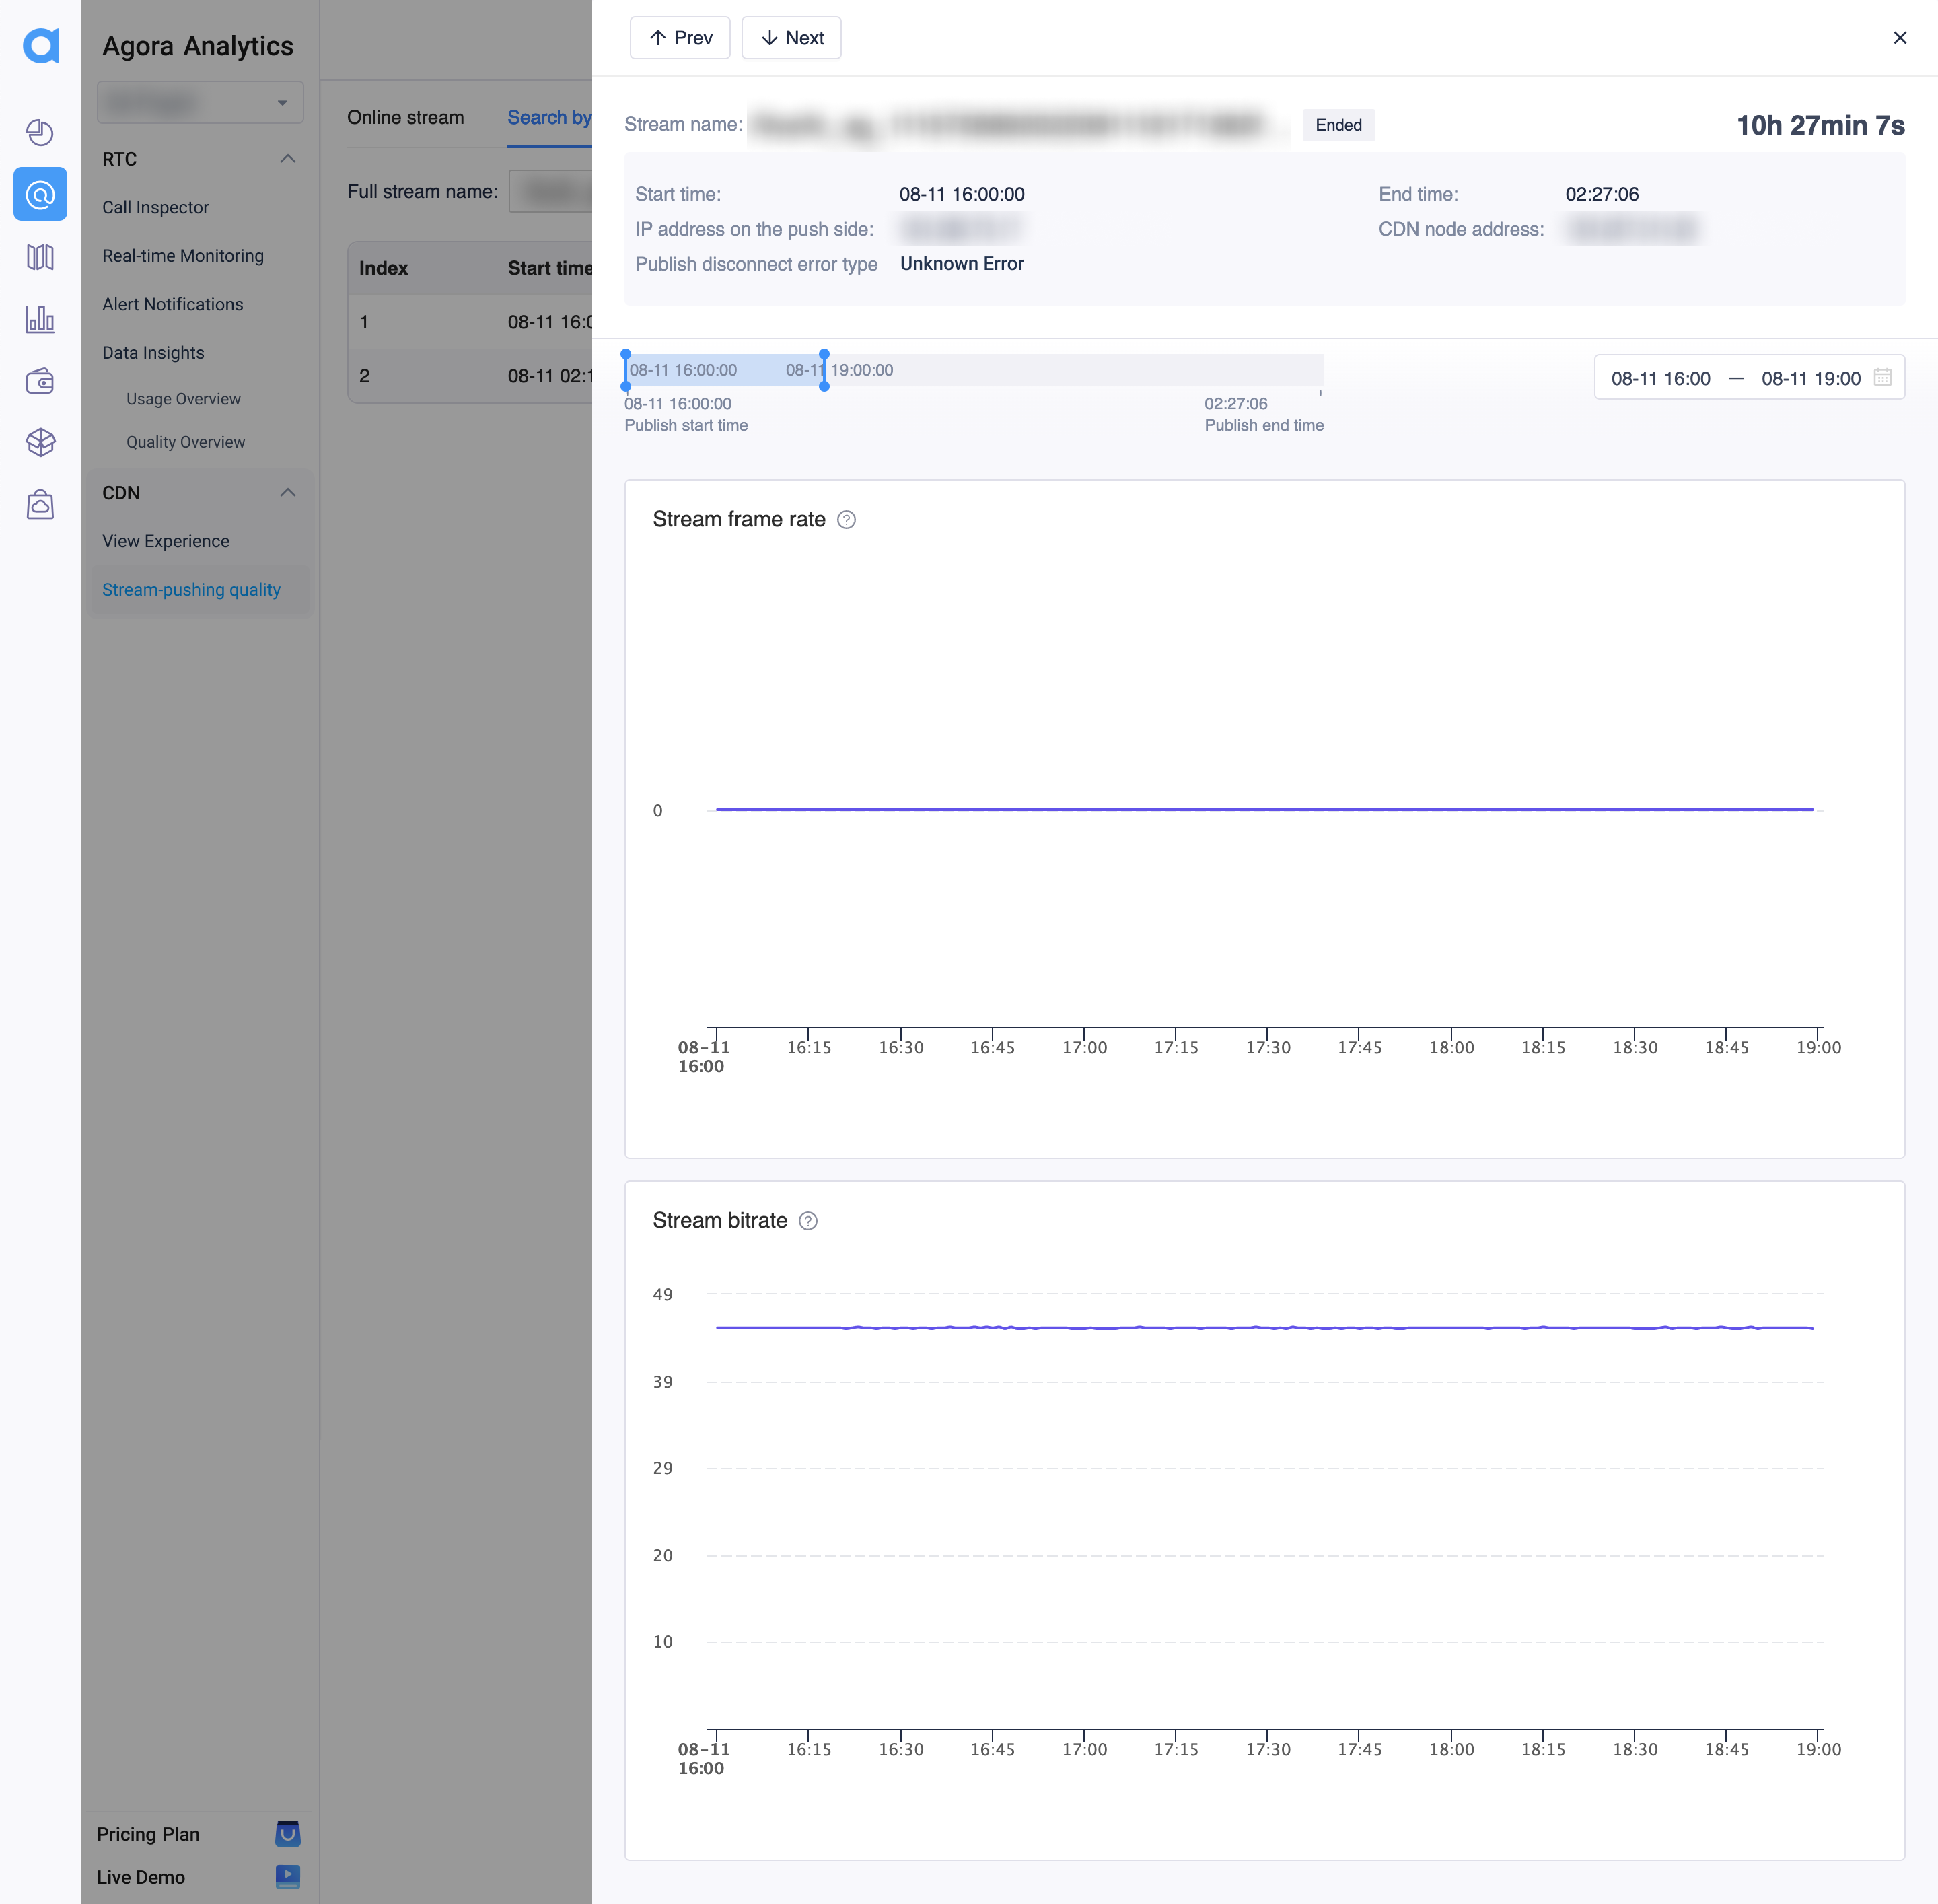Close the stream detail panel

[x=1900, y=38]
